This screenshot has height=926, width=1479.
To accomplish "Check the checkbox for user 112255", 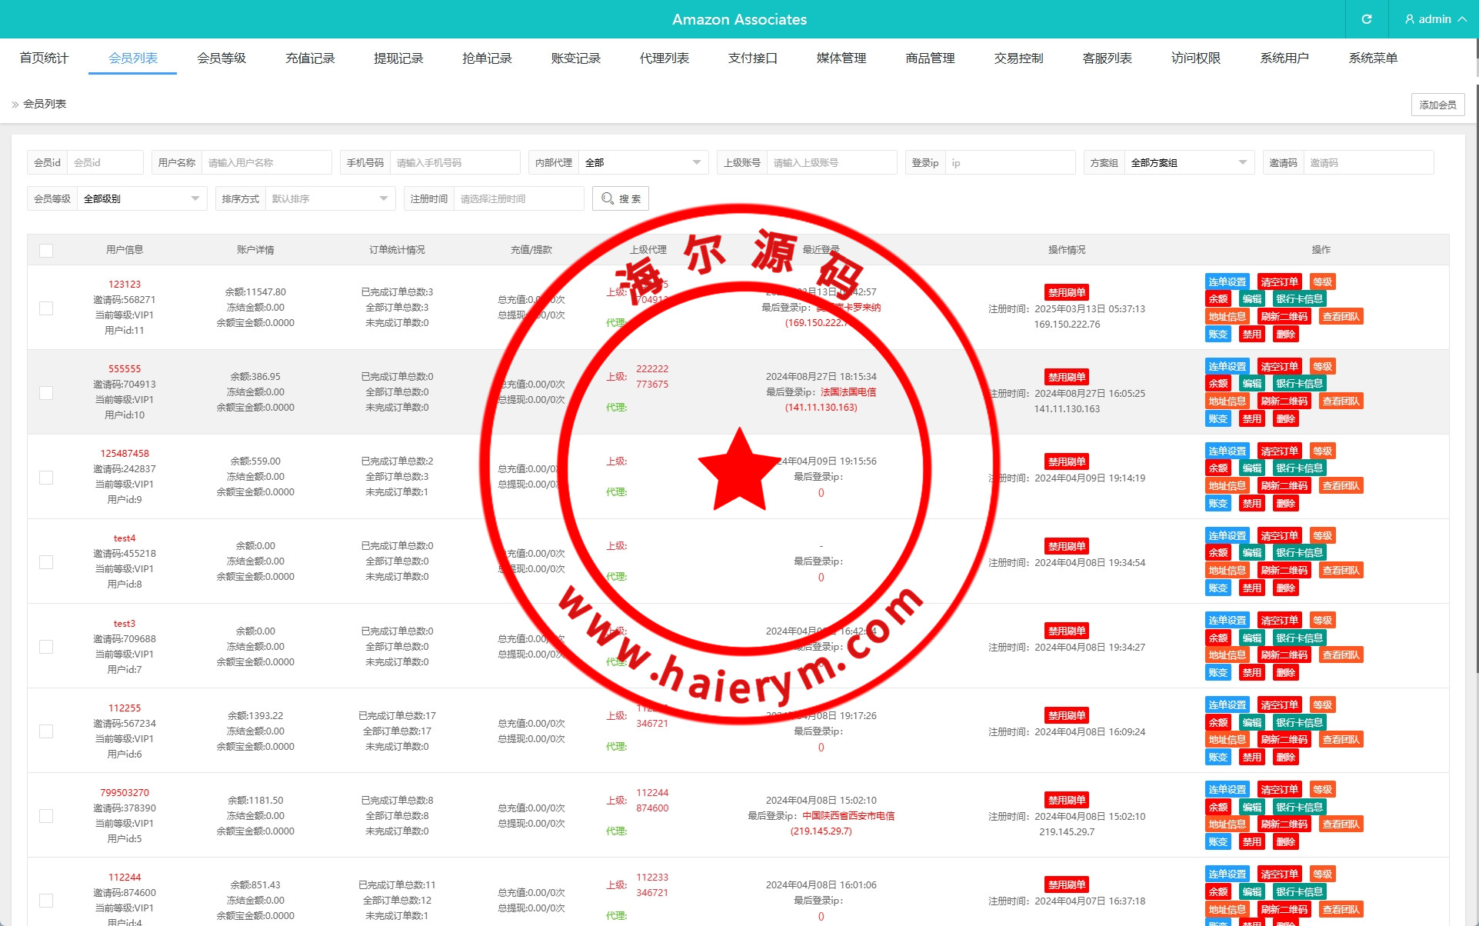I will point(46,731).
